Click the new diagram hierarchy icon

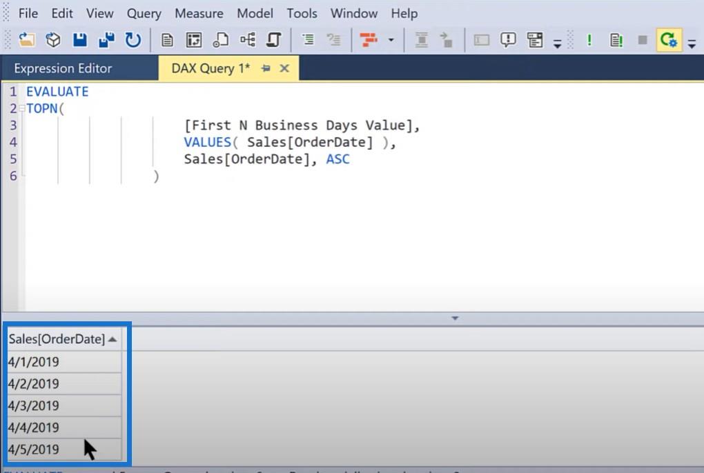coord(247,40)
